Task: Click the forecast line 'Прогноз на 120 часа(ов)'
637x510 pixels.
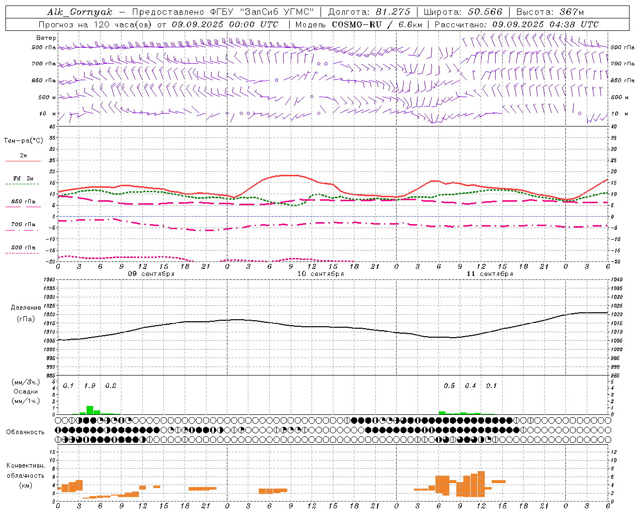Action: [x=96, y=24]
